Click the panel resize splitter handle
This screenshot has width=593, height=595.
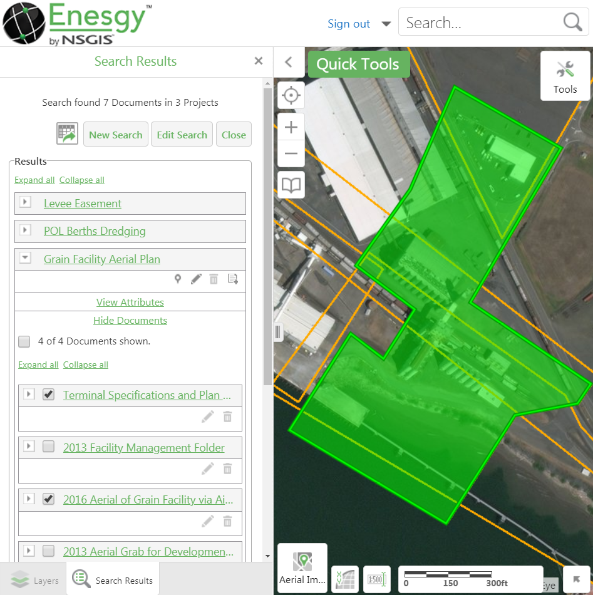click(x=278, y=332)
